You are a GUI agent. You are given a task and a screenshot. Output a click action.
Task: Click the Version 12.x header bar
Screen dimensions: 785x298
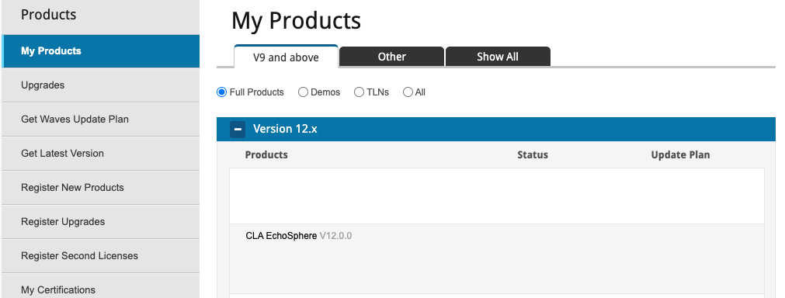[x=495, y=129]
